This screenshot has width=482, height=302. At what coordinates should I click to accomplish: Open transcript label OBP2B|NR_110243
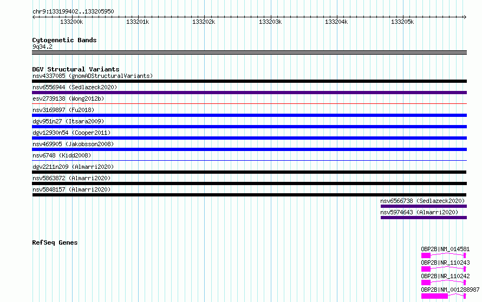coord(445,262)
